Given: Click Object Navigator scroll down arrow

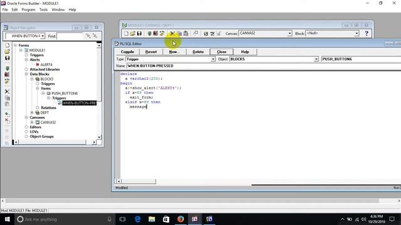Looking at the screenshot, I should pos(99,137).
